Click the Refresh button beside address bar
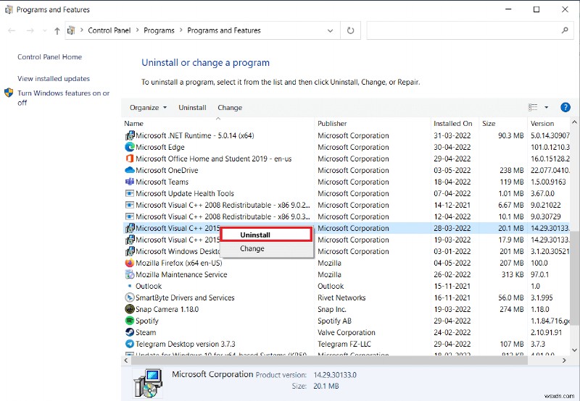 350,30
